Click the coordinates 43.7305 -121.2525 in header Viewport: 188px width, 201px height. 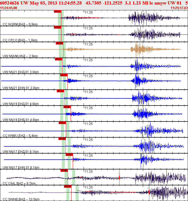click(104, 3)
